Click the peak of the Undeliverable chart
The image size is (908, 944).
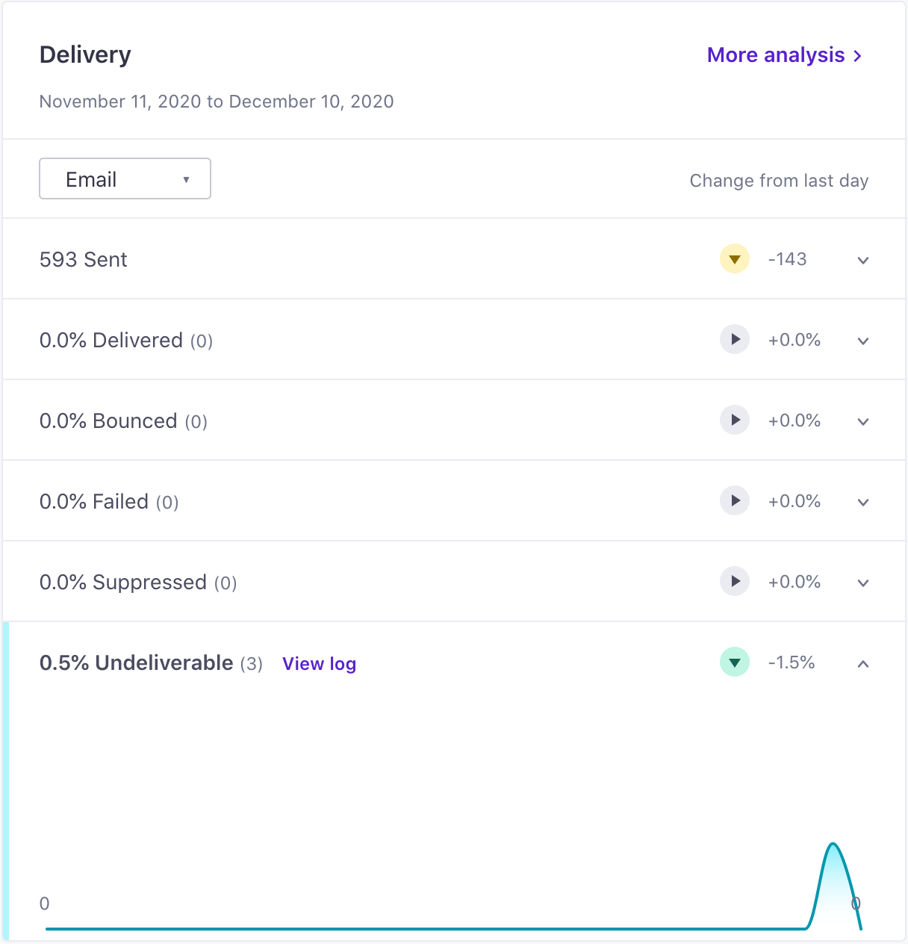(833, 844)
